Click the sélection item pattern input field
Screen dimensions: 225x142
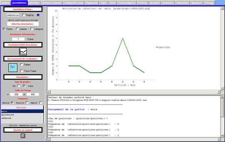coord(13,15)
